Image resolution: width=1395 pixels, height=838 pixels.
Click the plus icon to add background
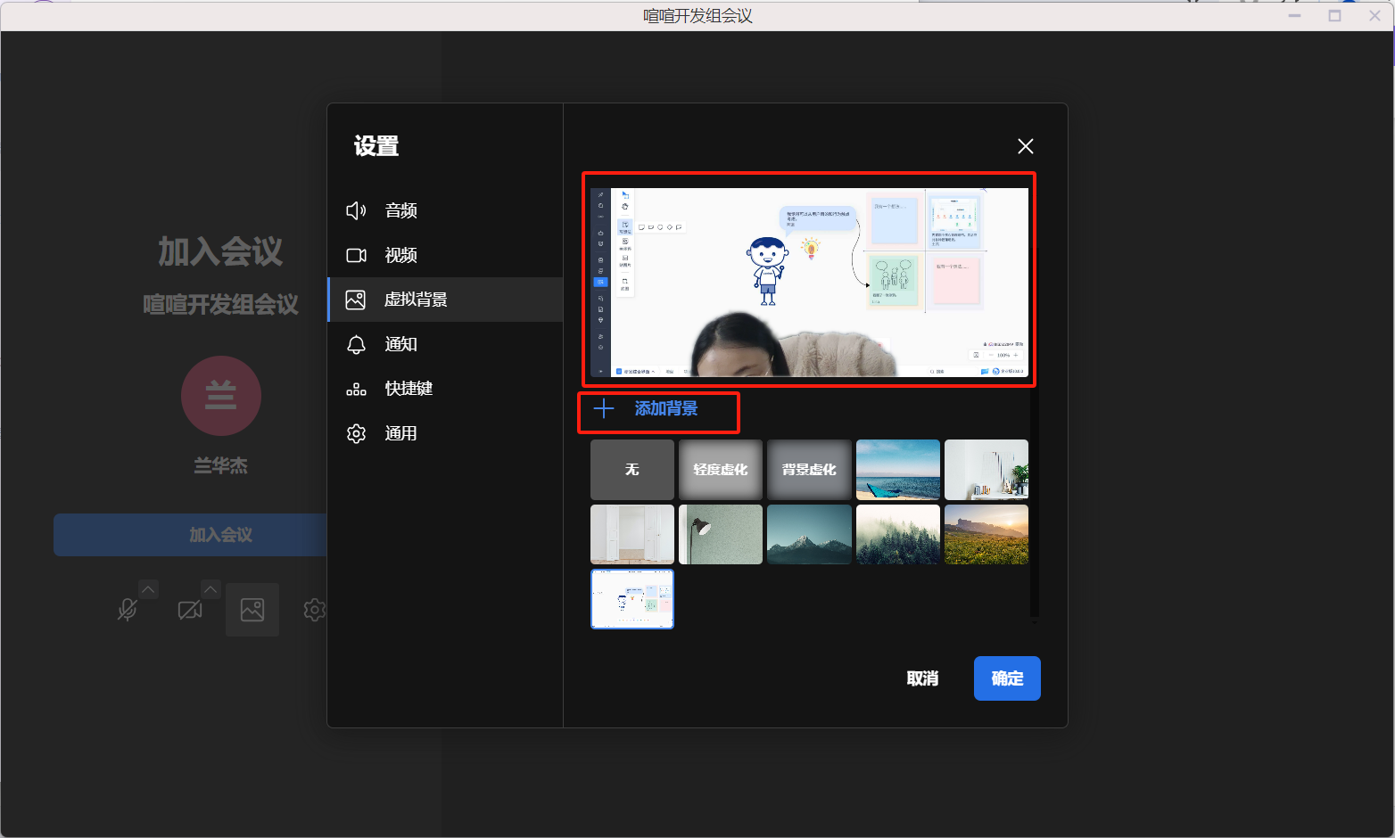604,409
